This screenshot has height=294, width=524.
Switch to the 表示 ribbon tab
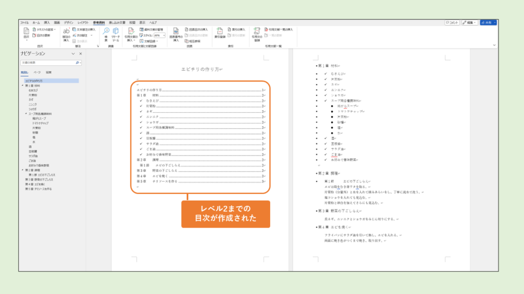click(x=142, y=22)
